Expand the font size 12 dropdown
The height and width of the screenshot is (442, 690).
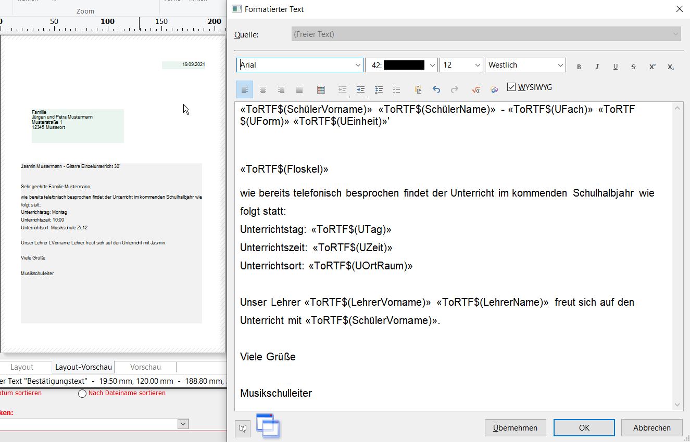coord(478,66)
